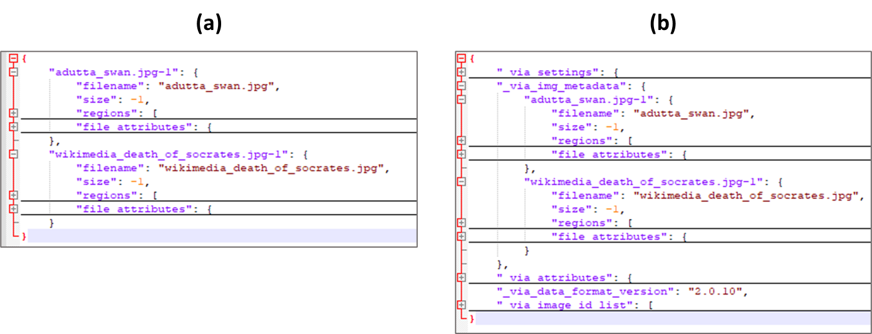
Task: Click "size": -1 line under adutta_swan in panel (a)
Action: tap(113, 99)
